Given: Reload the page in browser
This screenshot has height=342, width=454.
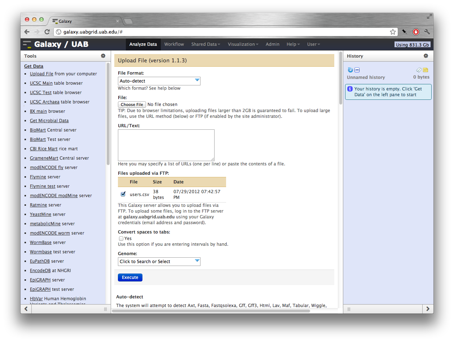Looking at the screenshot, I should pos(47,32).
